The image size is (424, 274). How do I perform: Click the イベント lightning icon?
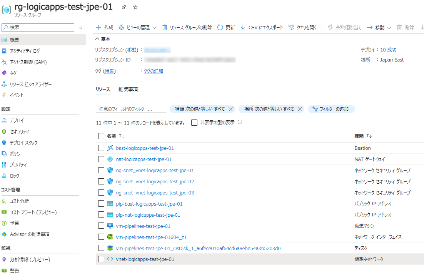tap(4, 95)
